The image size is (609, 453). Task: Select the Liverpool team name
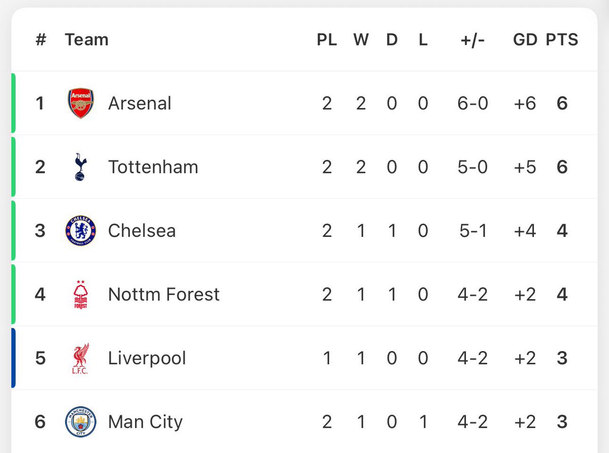click(x=147, y=358)
